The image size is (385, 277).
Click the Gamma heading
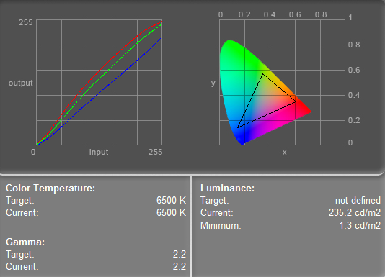click(25, 242)
